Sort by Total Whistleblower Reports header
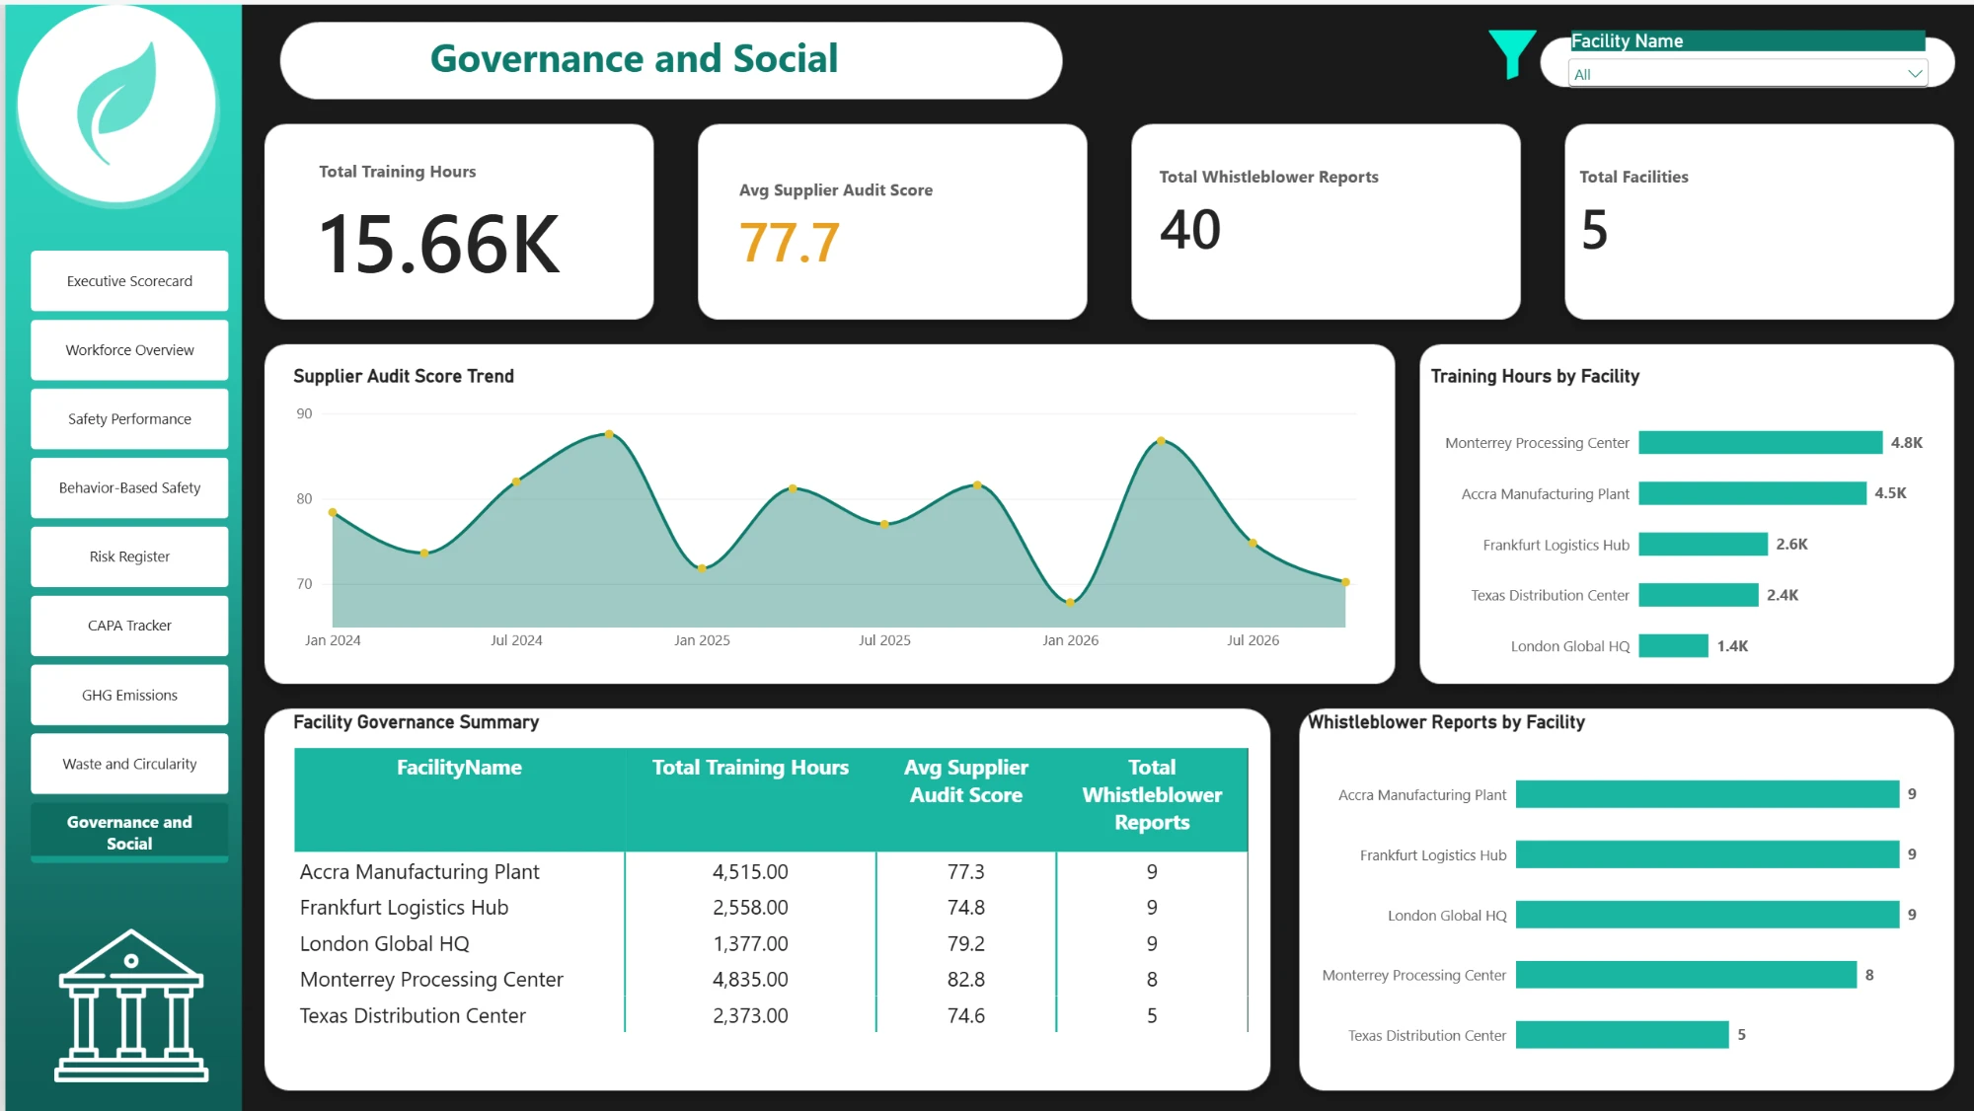The image size is (1974, 1111). (x=1152, y=794)
